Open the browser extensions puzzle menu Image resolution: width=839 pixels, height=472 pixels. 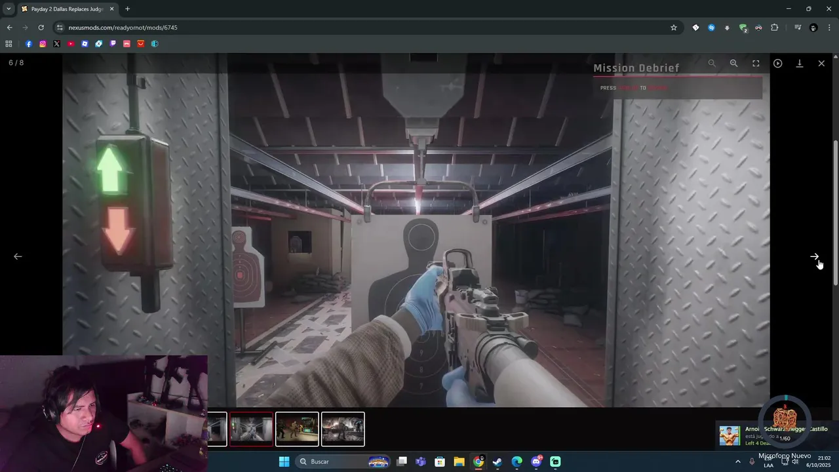(775, 28)
